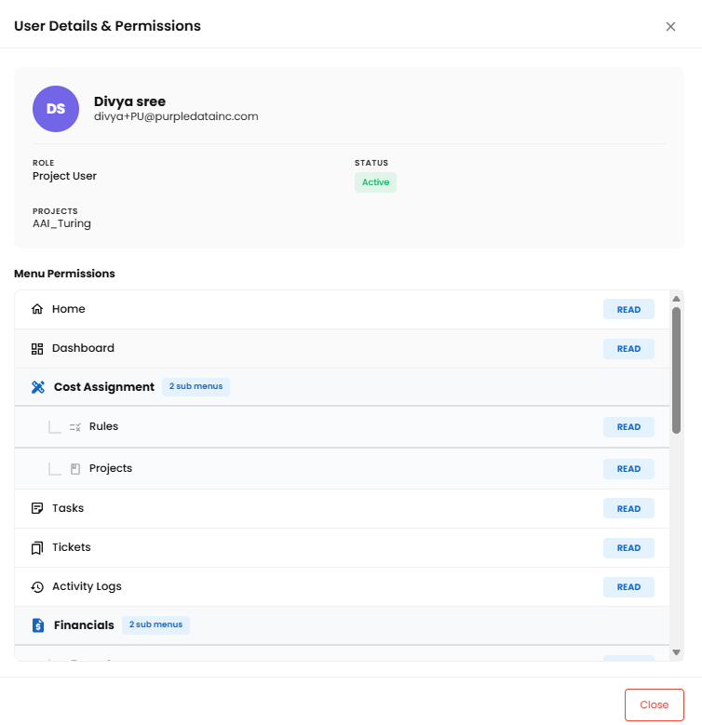Click the Rules list icon
The height and width of the screenshot is (725, 702).
pos(74,427)
